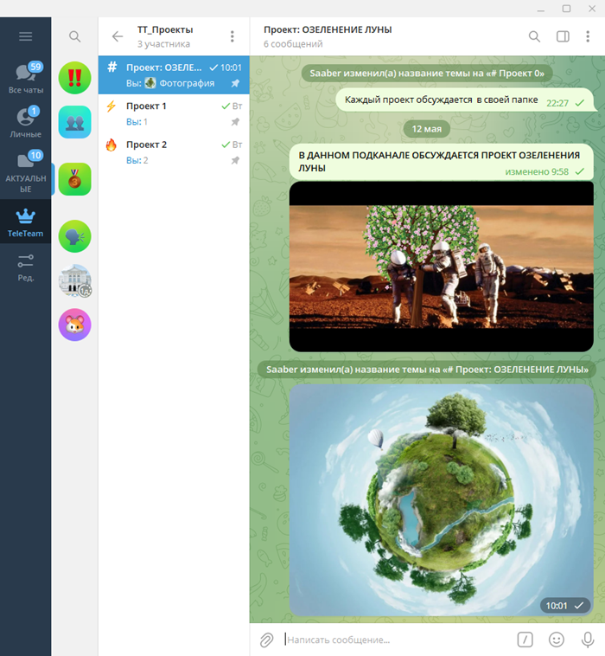Click the pin icon on Проект 1 row
605x656 pixels.
(236, 122)
